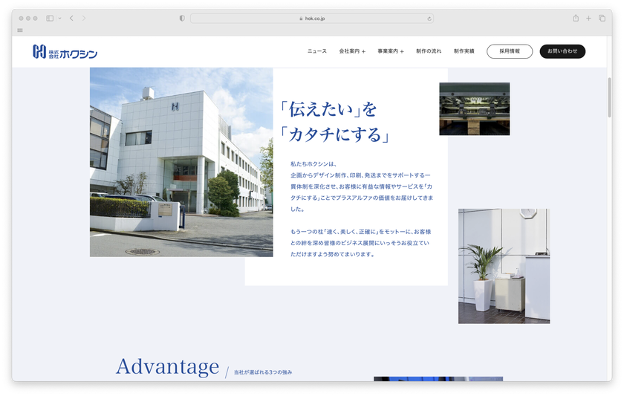Expand the sidebar options chevron

[x=59, y=19]
